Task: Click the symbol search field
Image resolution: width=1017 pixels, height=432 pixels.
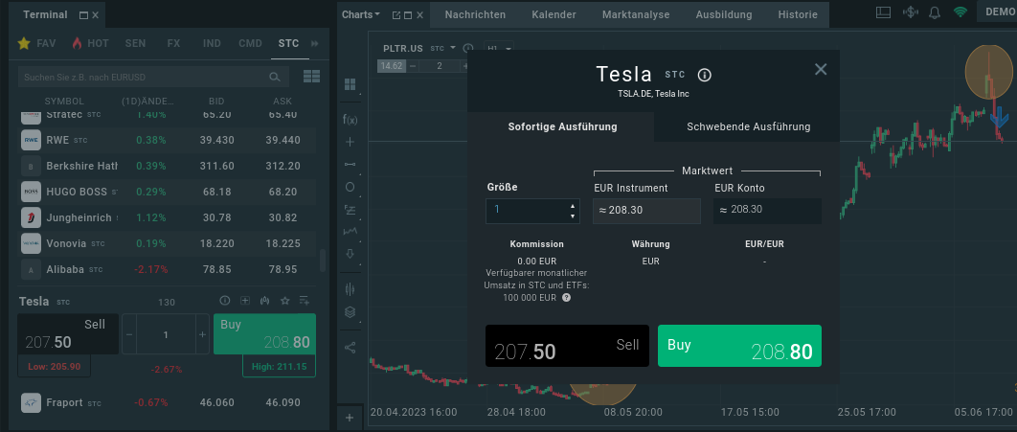Action: pyautogui.click(x=144, y=77)
